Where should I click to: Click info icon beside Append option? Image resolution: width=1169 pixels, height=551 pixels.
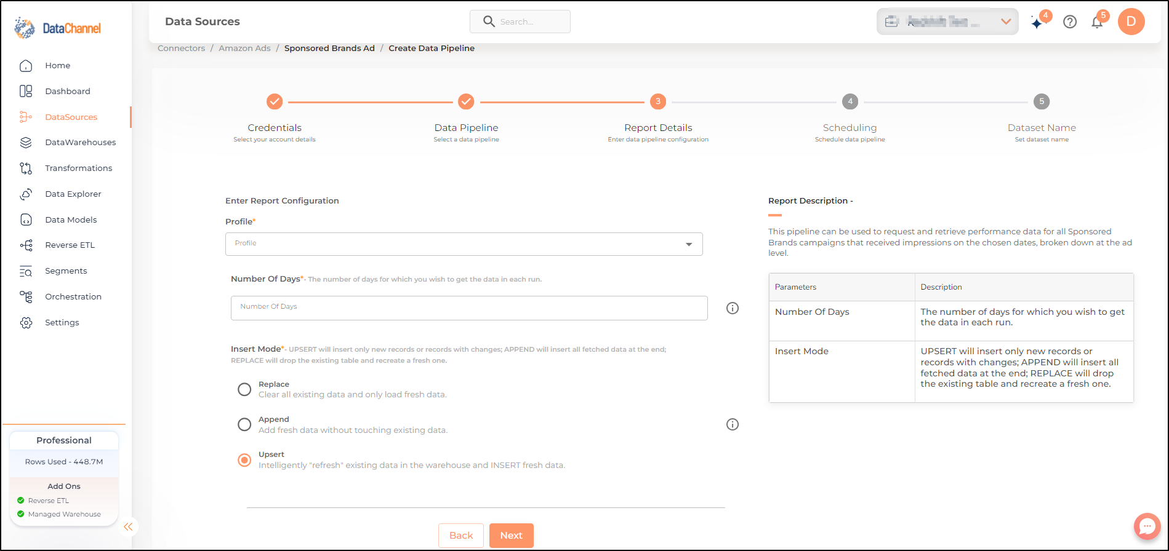click(x=733, y=424)
